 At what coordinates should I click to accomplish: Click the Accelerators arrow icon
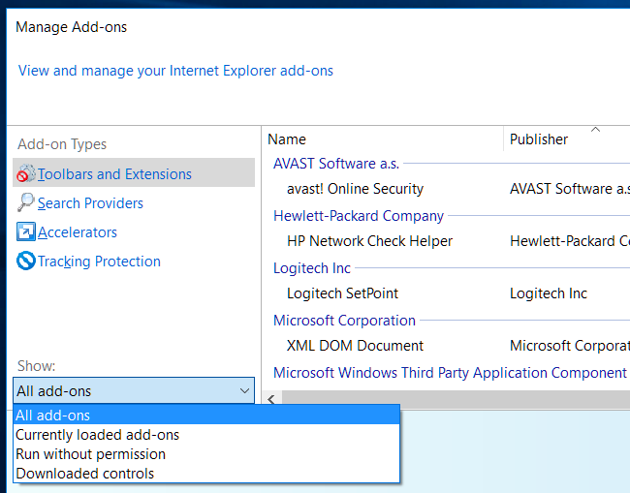pyautogui.click(x=25, y=232)
